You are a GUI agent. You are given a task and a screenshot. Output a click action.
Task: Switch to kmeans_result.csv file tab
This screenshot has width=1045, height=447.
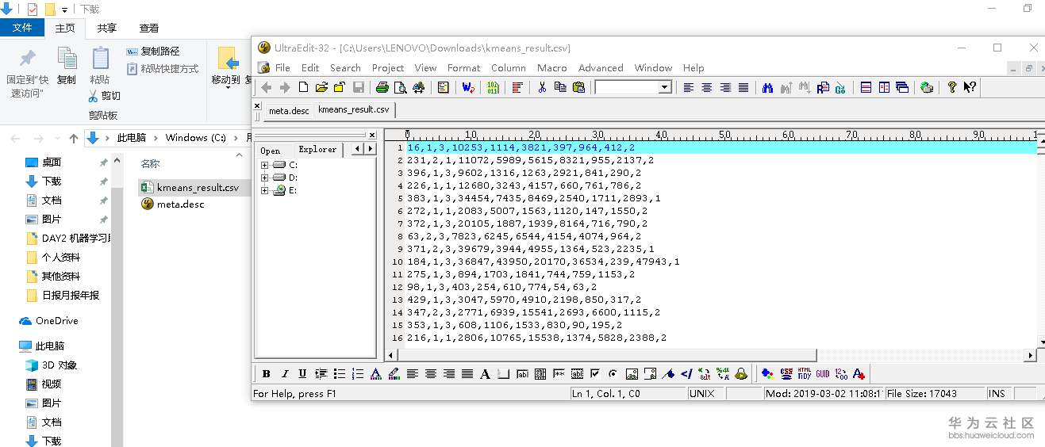pos(354,109)
